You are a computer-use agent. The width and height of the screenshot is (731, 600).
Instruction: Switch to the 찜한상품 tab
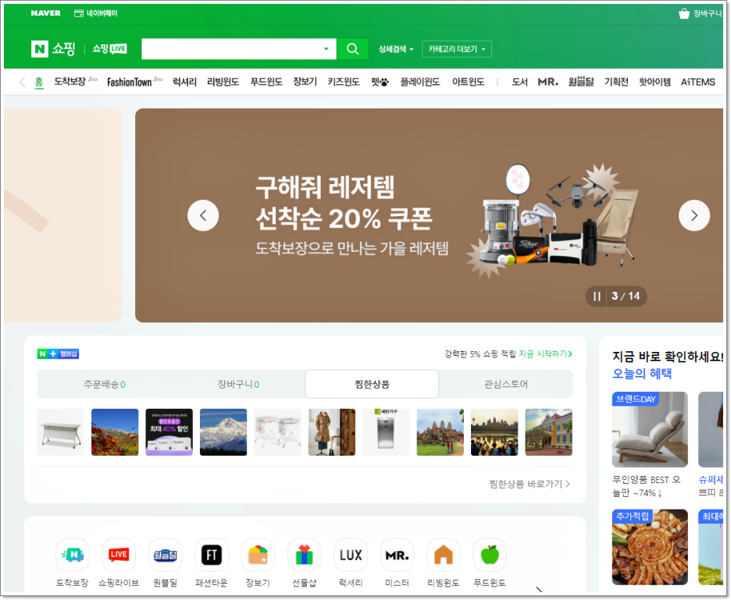pyautogui.click(x=372, y=385)
